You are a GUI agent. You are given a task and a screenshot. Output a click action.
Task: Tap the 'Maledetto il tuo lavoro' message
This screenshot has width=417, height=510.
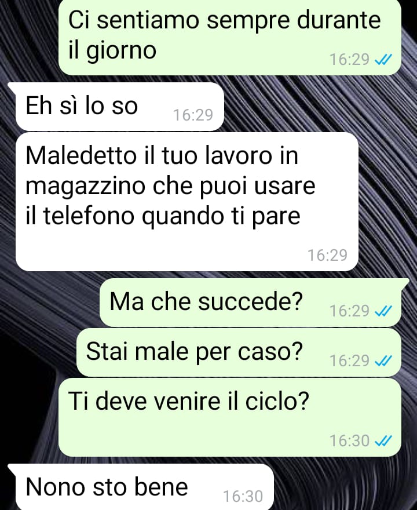[187, 202]
